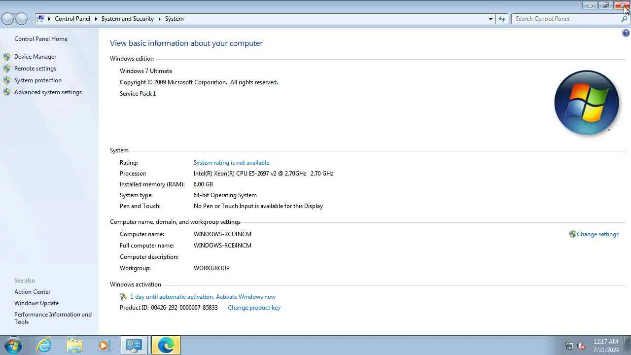Image resolution: width=631 pixels, height=355 pixels.
Task: Refresh the address bar view
Action: point(502,19)
